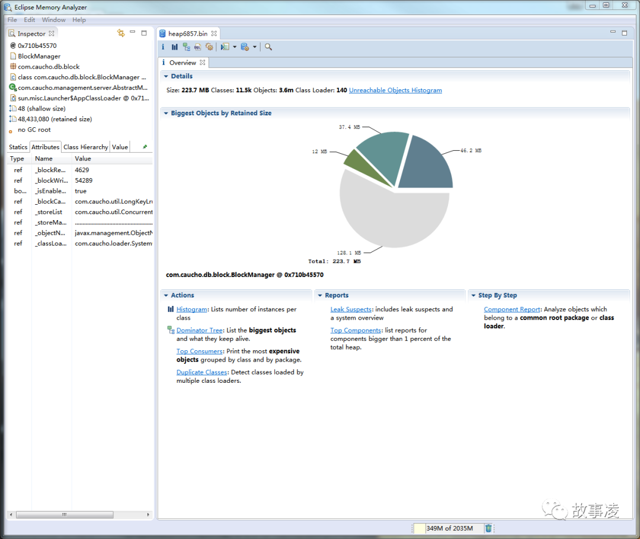Open the Top Consumers link
Image resolution: width=640 pixels, height=539 pixels.
click(199, 351)
